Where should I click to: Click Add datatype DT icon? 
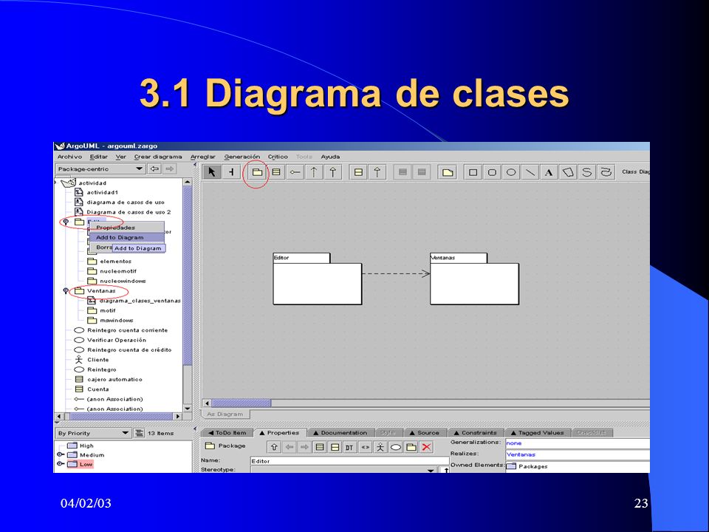click(x=349, y=448)
